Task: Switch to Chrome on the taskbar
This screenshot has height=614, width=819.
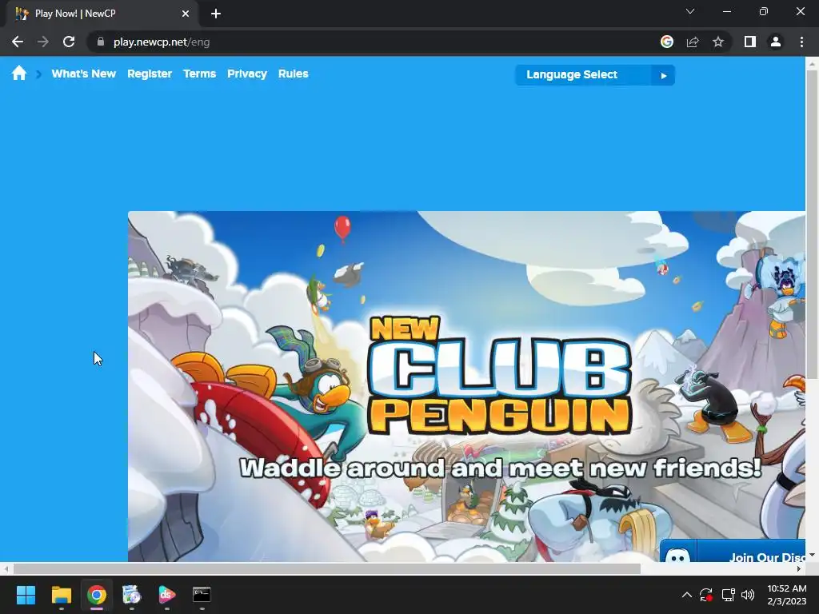Action: (x=97, y=595)
